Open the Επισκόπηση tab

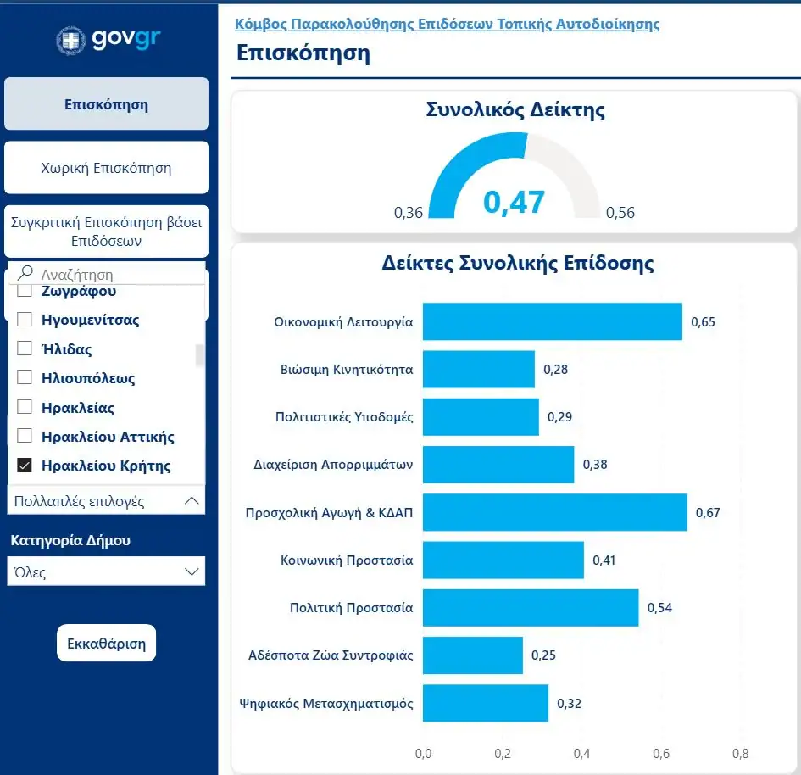click(x=106, y=104)
